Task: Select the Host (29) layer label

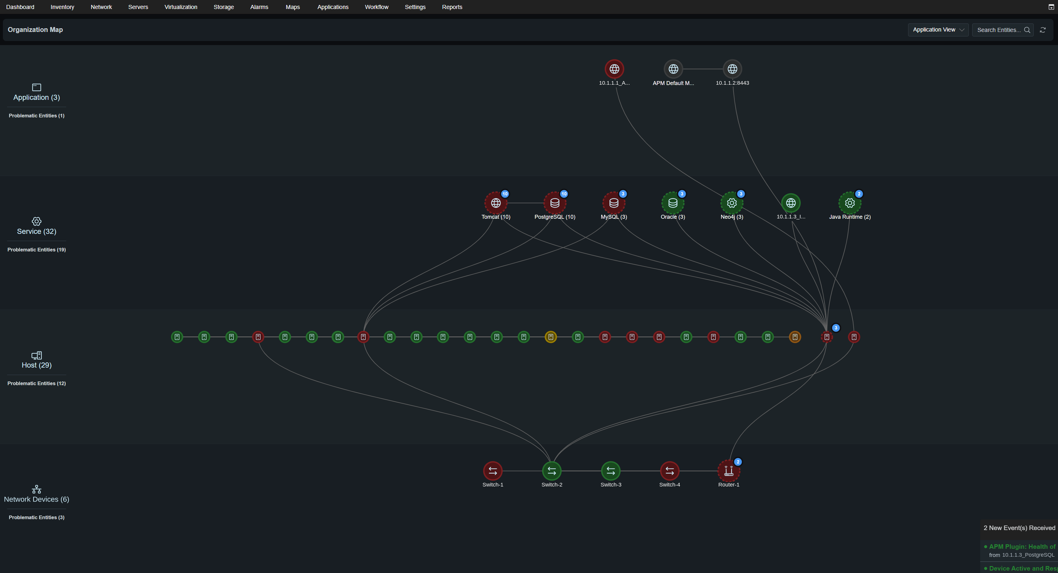Action: 37,365
